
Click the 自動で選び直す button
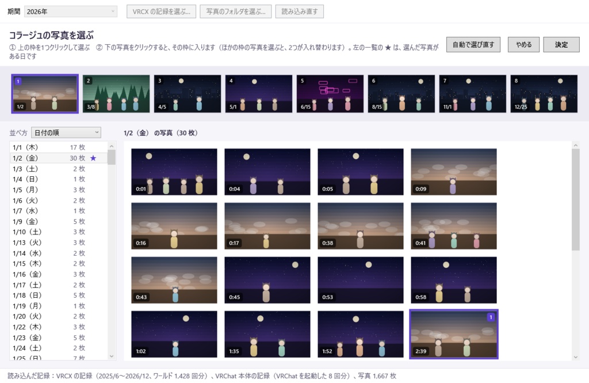tap(473, 45)
